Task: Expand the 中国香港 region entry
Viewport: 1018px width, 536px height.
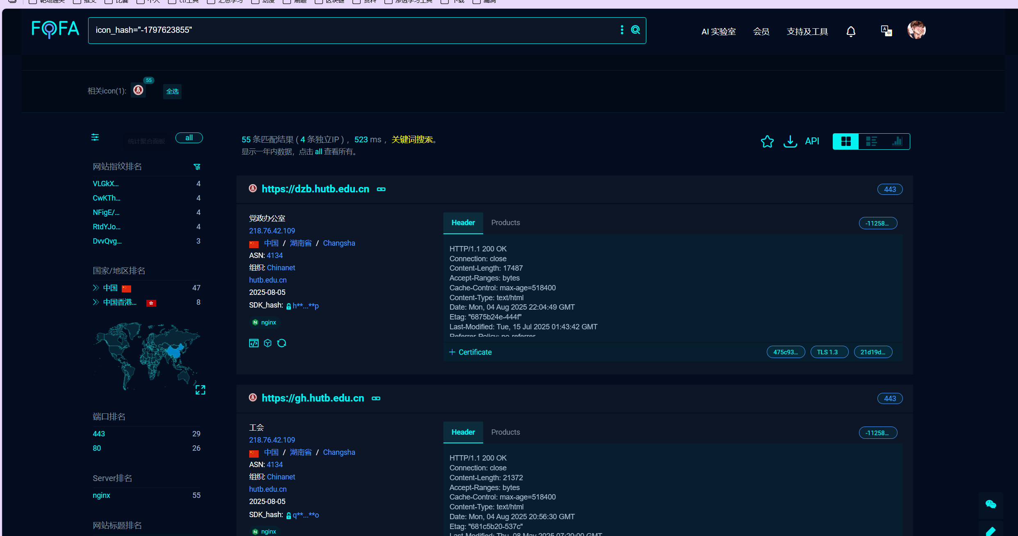Action: click(96, 302)
